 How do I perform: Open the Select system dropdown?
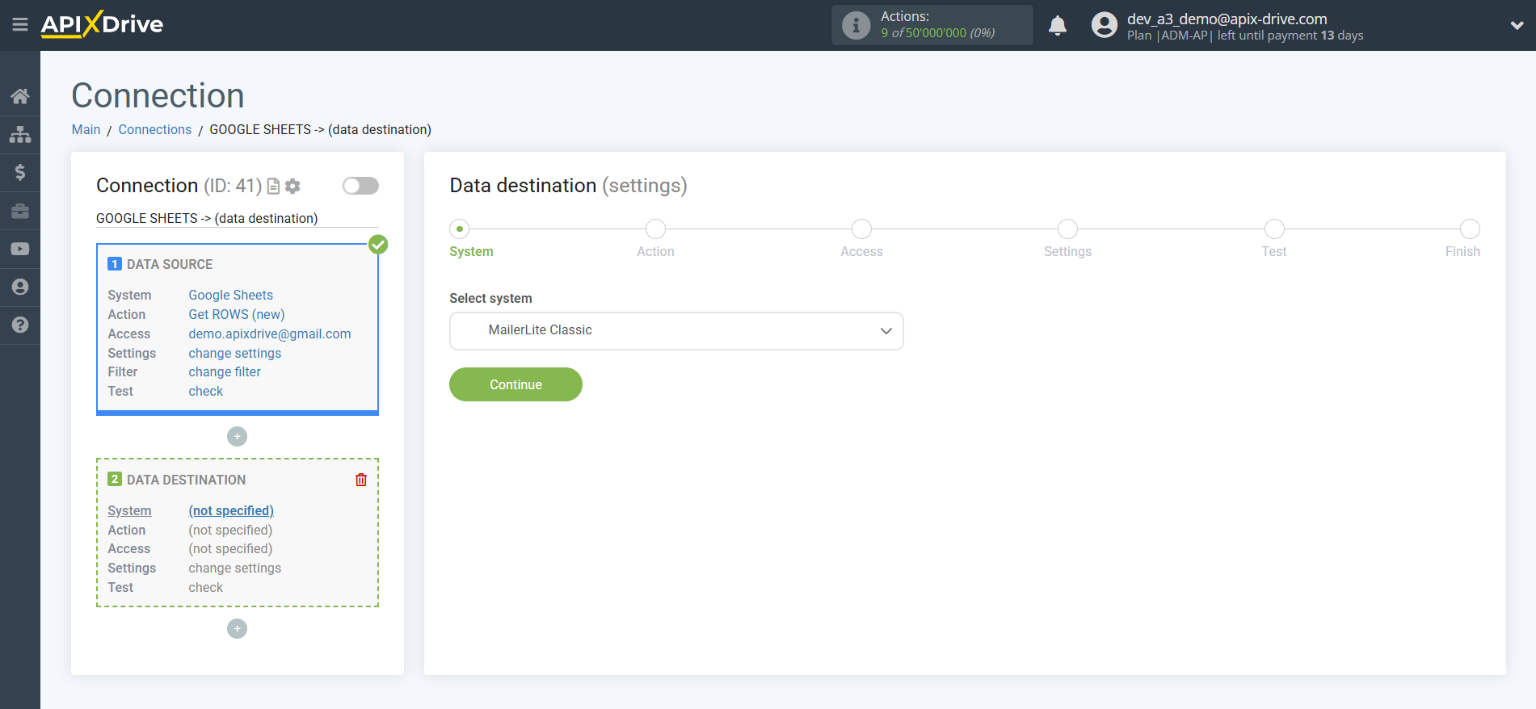pyautogui.click(x=676, y=331)
